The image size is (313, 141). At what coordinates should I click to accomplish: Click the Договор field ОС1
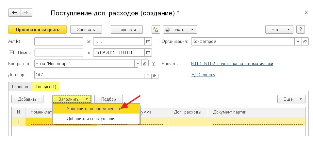click(x=90, y=75)
